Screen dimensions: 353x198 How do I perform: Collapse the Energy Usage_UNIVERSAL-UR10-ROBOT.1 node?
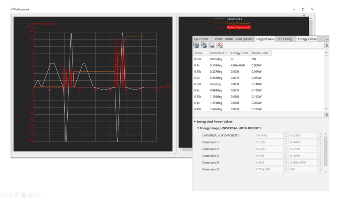[198, 128]
